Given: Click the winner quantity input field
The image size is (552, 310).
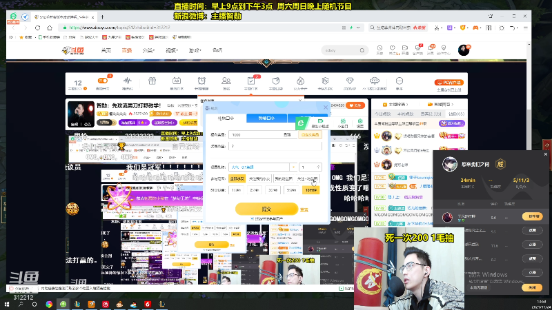Looking at the screenshot, I should click(x=275, y=146).
